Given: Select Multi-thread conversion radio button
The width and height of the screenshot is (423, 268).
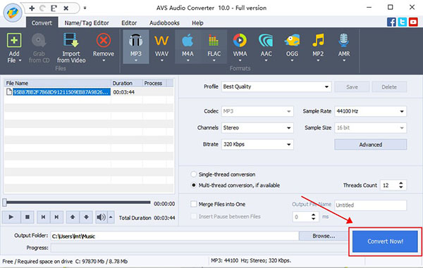Looking at the screenshot, I should click(193, 185).
